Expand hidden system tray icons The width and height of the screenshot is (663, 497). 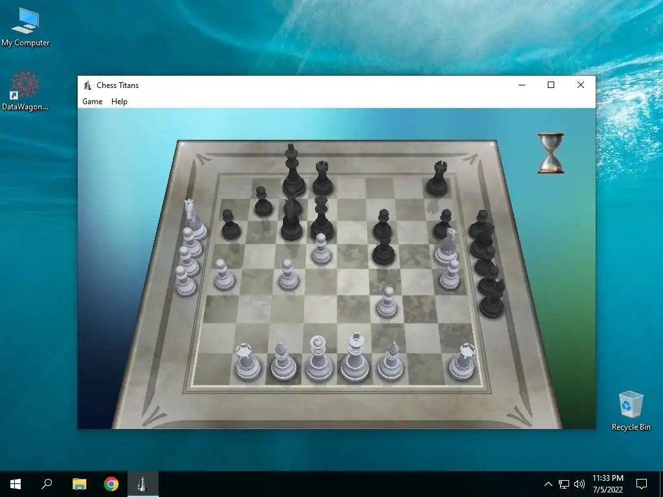click(548, 484)
